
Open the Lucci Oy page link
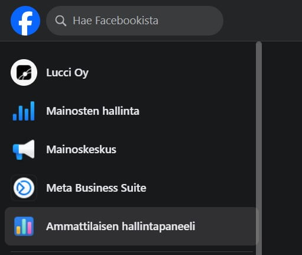(67, 73)
